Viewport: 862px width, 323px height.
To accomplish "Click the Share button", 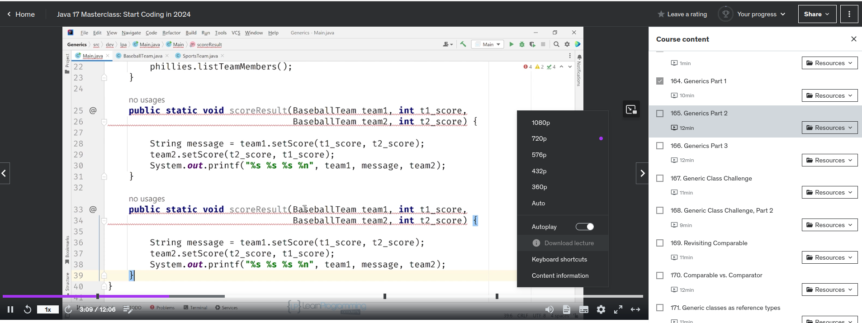I will coord(817,14).
